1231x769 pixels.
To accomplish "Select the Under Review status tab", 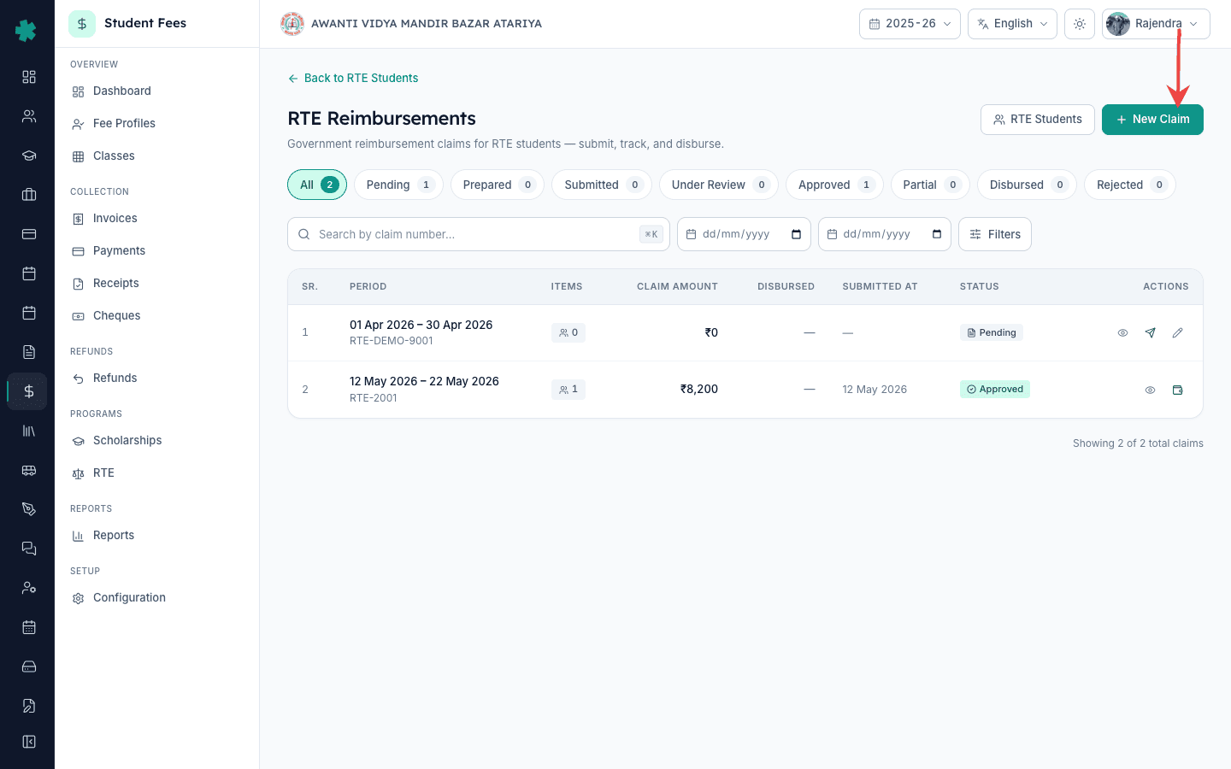I will tap(719, 185).
